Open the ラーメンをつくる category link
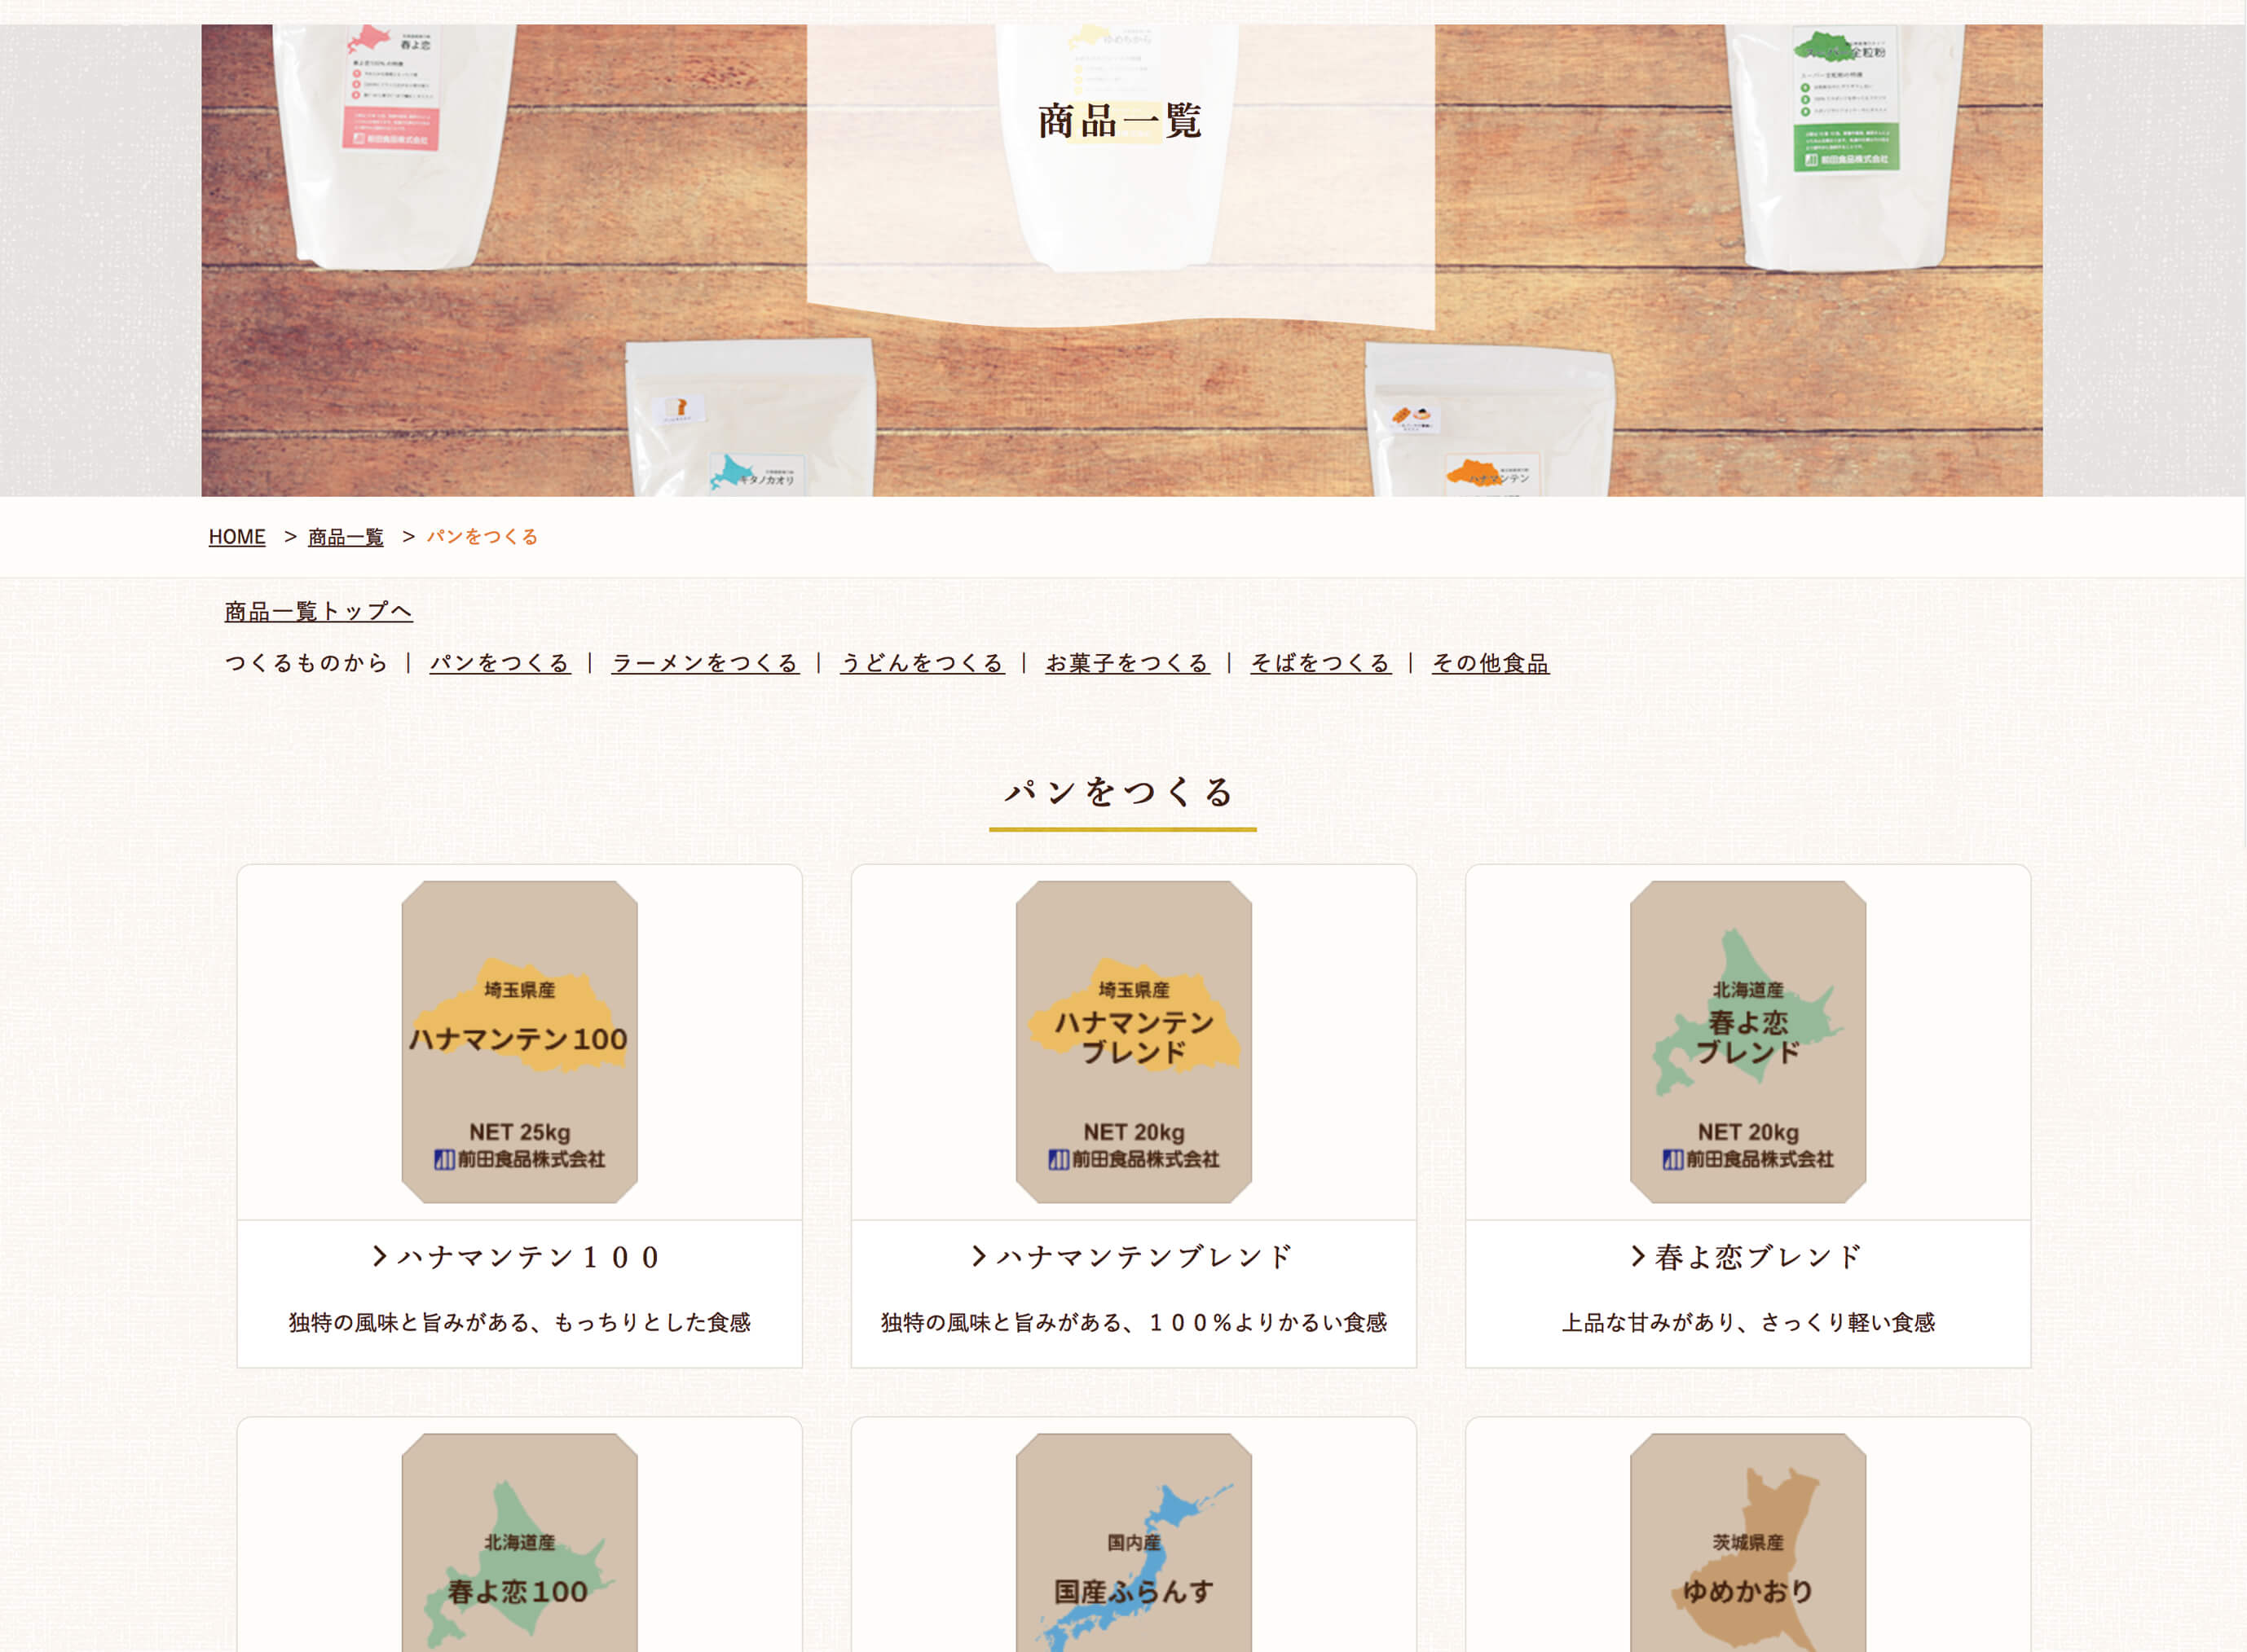This screenshot has width=2247, height=1652. pyautogui.click(x=705, y=663)
